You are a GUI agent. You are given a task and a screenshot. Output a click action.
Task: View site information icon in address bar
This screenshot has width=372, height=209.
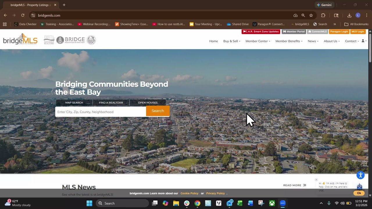click(33, 15)
